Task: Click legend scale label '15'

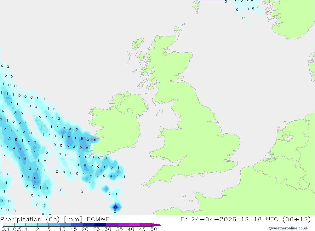Action: [73, 229]
